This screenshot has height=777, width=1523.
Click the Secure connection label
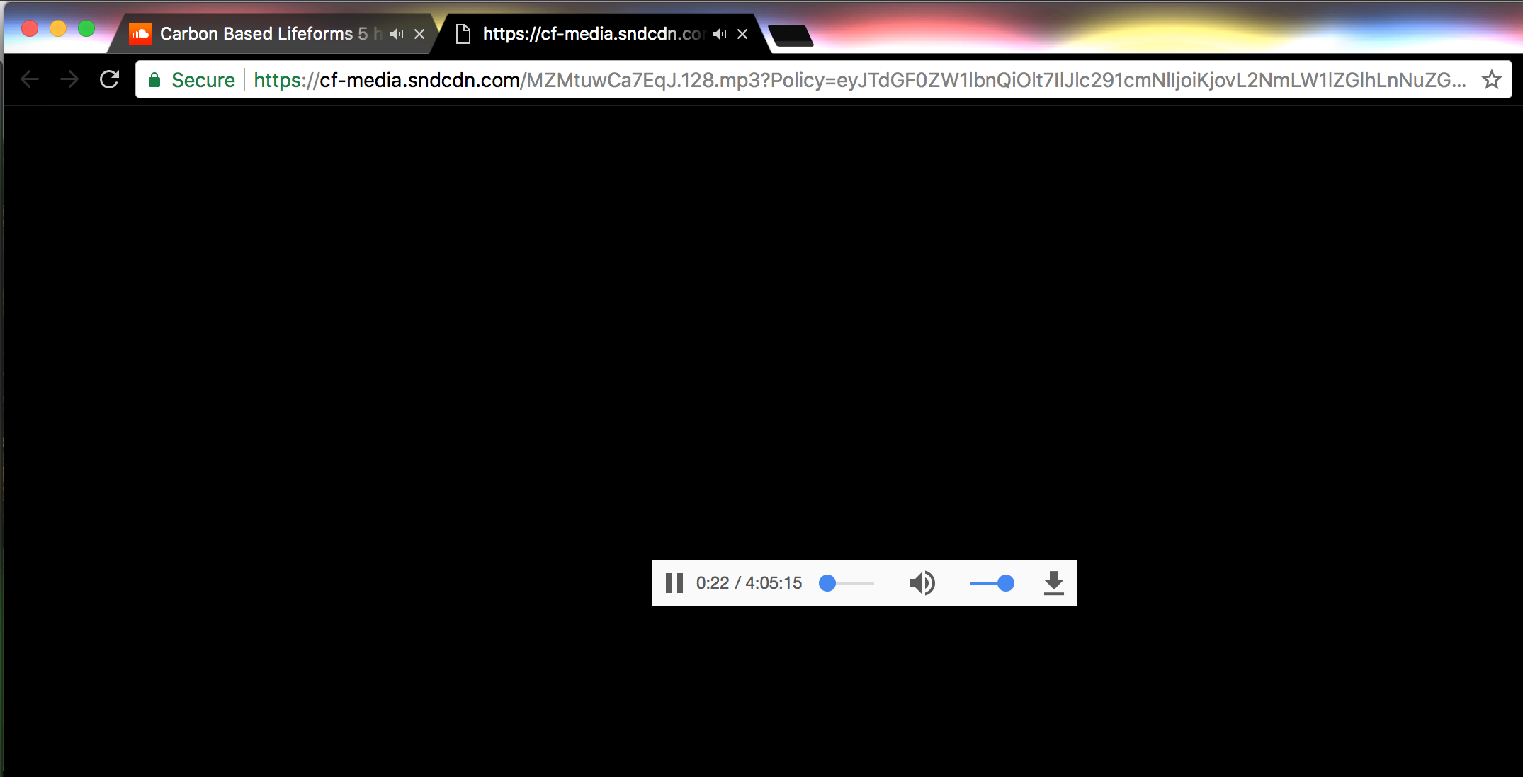(203, 80)
